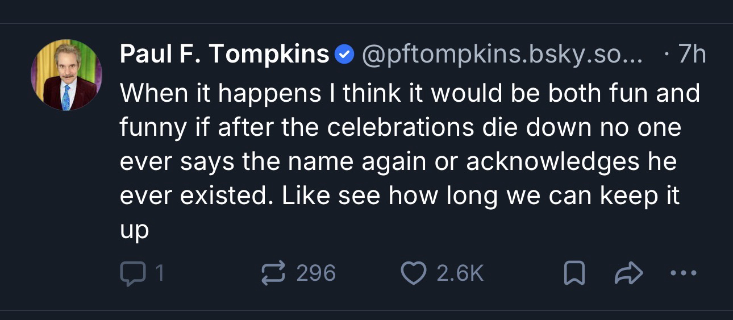733x320 pixels.
Task: Click the final word "up" in the post
Action: [x=134, y=231]
